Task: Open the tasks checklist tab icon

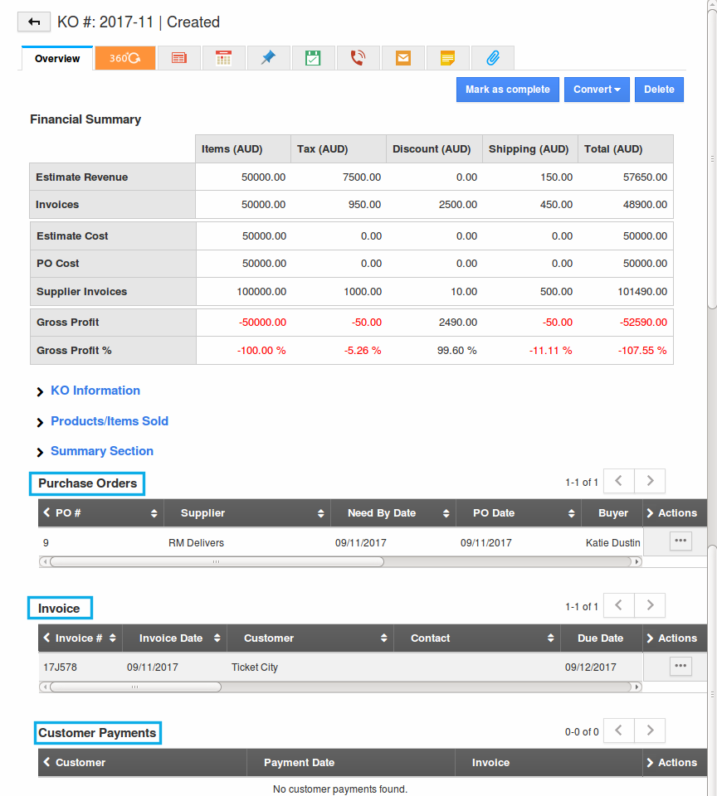Action: pyautogui.click(x=313, y=58)
